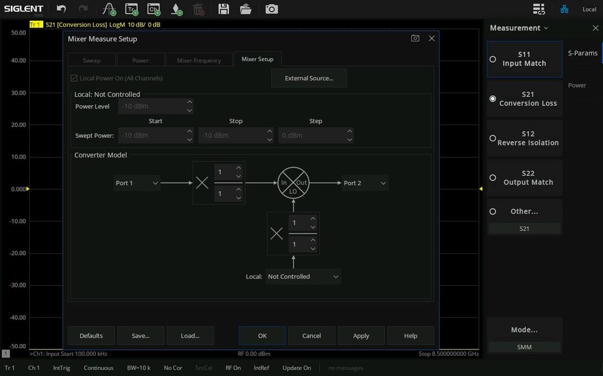This screenshot has width=603, height=376.
Task: Expand the Port 2 output dropdown
Action: point(365,183)
